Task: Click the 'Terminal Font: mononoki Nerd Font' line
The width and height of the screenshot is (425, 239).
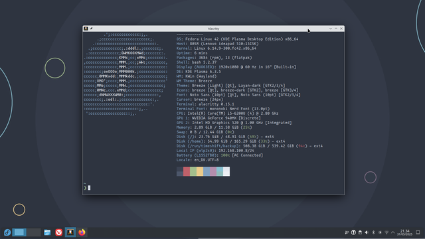Action: point(223,109)
